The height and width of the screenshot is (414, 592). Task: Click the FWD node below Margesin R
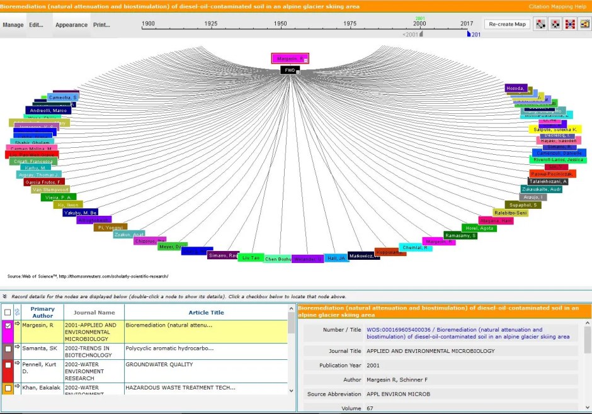point(289,70)
